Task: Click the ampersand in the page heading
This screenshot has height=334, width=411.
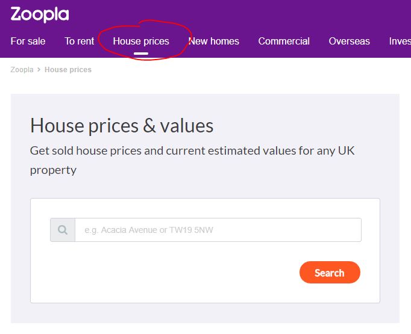Action: pos(149,126)
